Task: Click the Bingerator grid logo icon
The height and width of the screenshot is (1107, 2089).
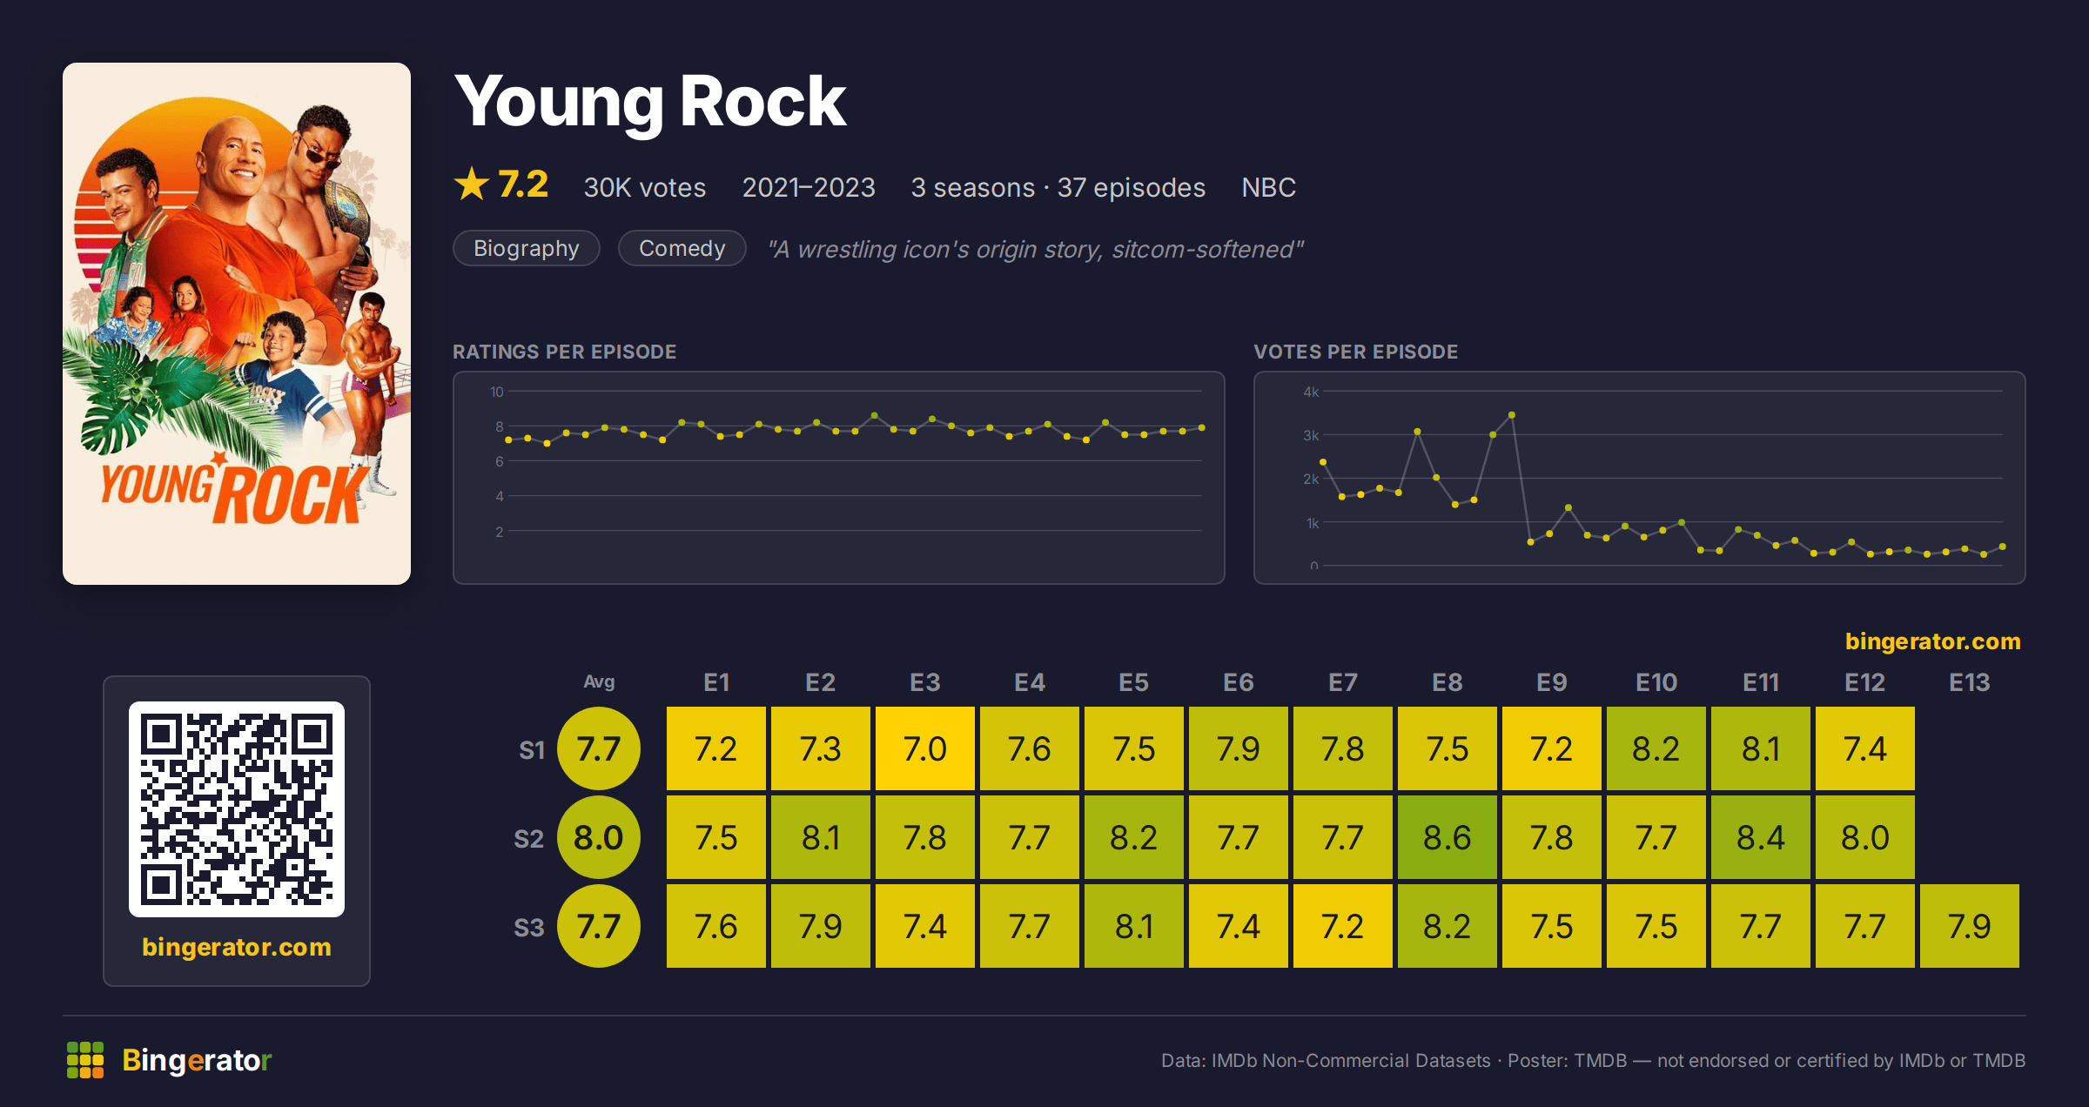Action: tap(85, 1059)
